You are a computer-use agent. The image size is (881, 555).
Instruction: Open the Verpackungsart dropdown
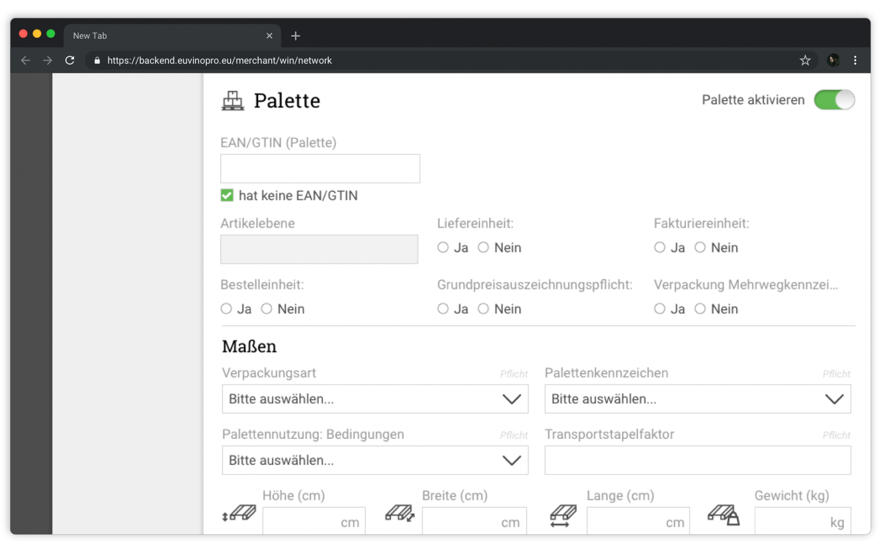click(375, 399)
